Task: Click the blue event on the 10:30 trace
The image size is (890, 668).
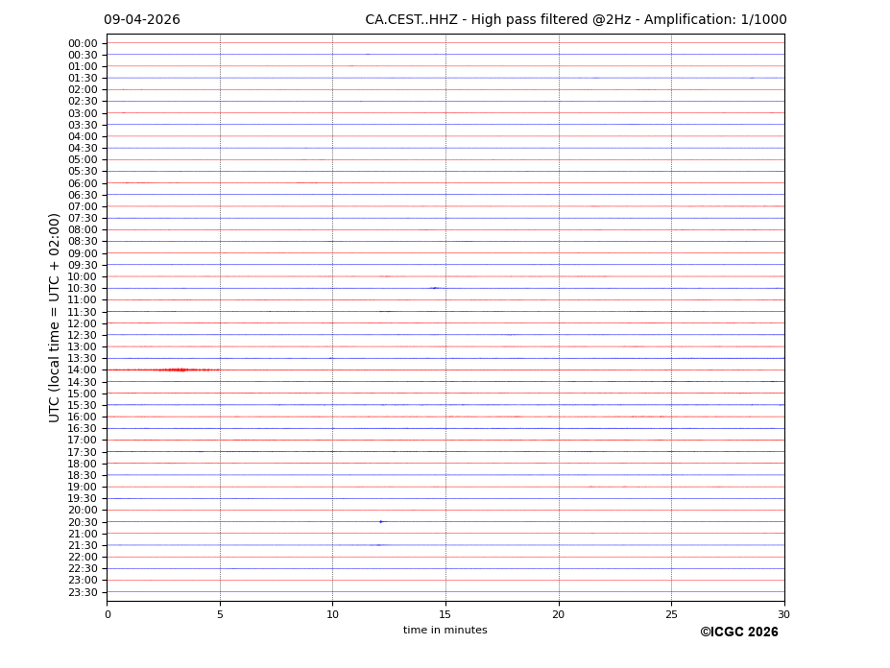Action: point(435,288)
